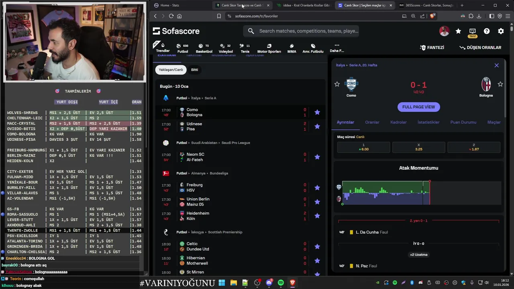This screenshot has height=289, width=514.
Task: Toggle favorite star for Hibernian vs Motherwell
Action: (317, 261)
